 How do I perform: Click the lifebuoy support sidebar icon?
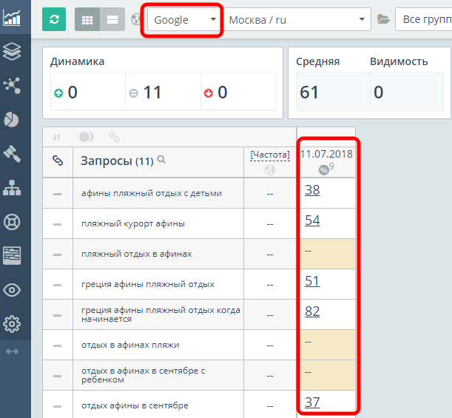coord(12,222)
